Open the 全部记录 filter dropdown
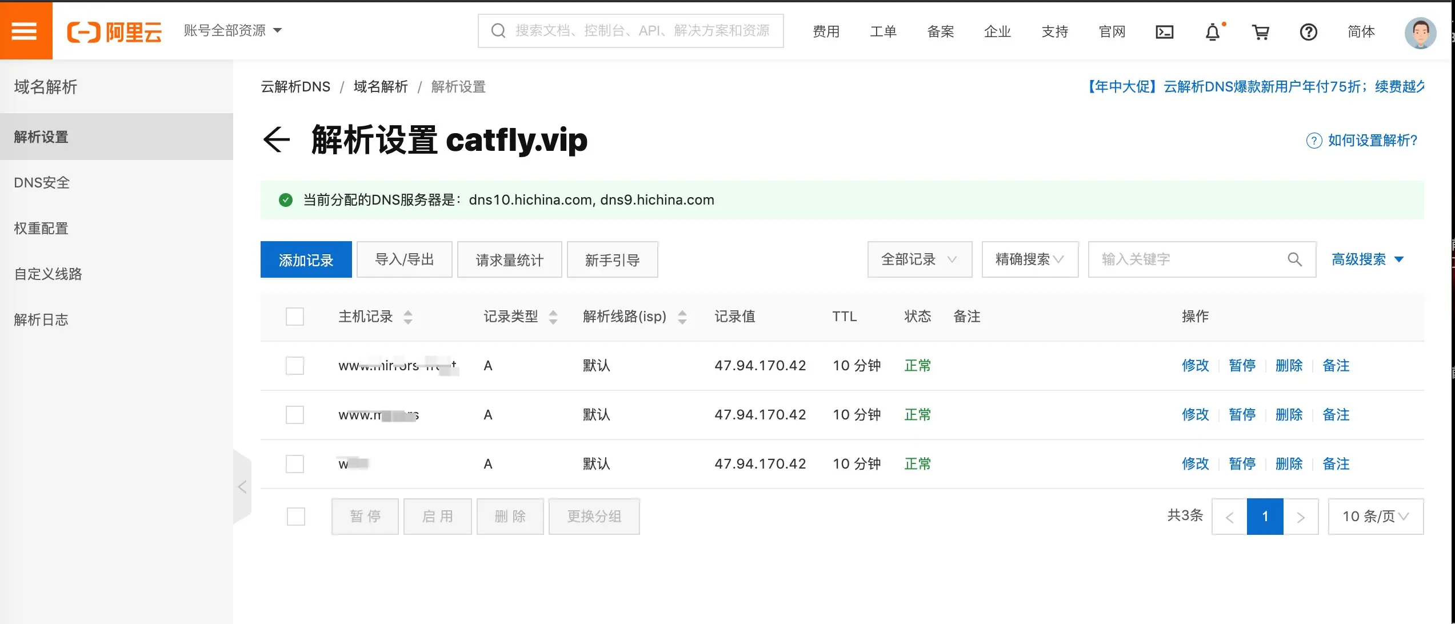This screenshot has height=624, width=1455. click(920, 259)
